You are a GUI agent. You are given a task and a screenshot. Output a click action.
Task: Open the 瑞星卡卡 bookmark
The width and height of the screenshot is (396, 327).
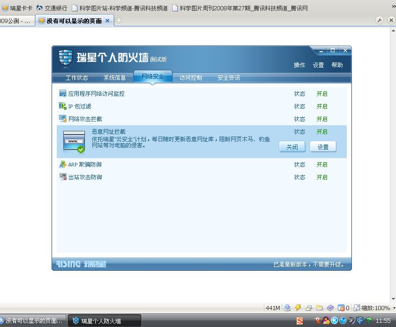coord(17,8)
